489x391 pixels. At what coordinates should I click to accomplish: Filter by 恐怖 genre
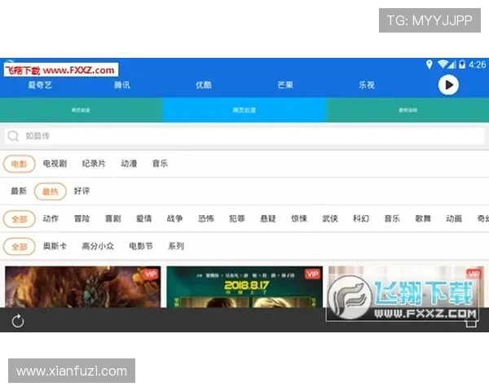click(206, 218)
